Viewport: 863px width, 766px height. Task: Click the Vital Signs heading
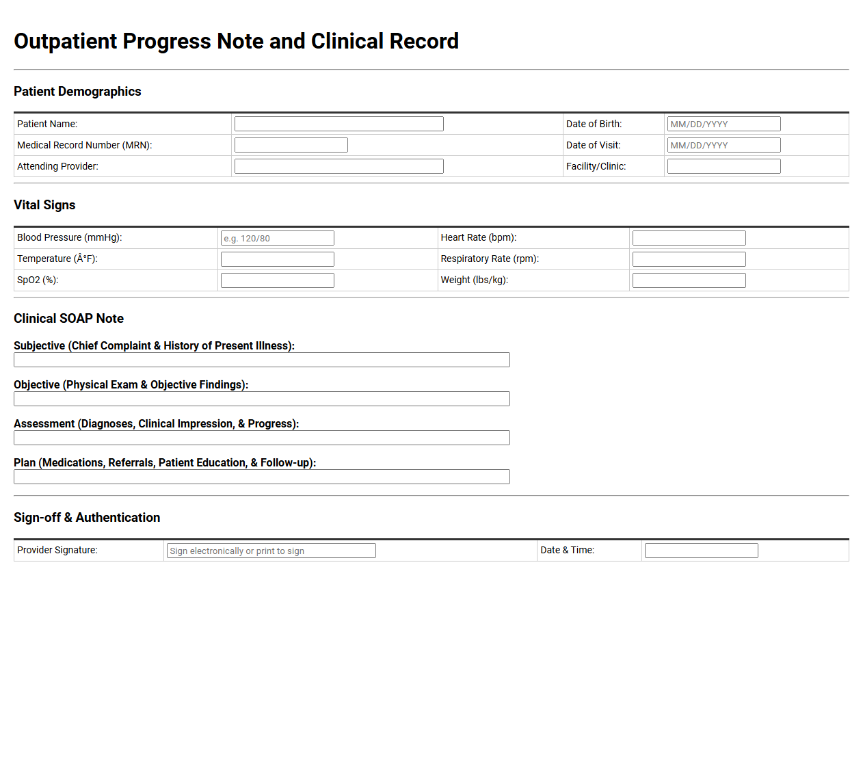(x=44, y=205)
